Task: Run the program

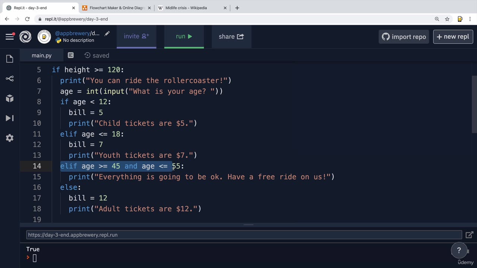Action: (184, 36)
